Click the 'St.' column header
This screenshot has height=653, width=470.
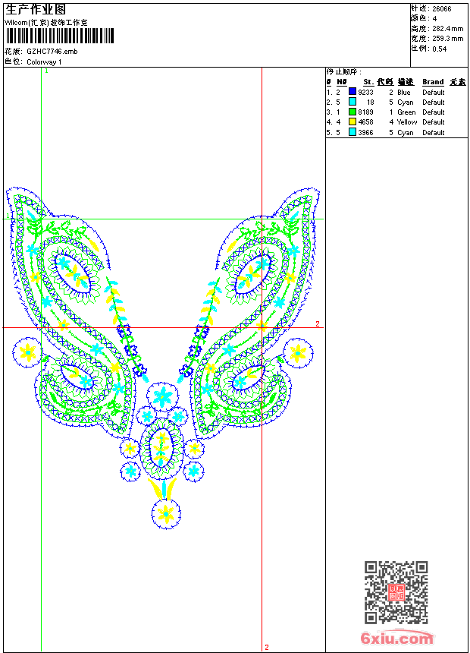(368, 82)
